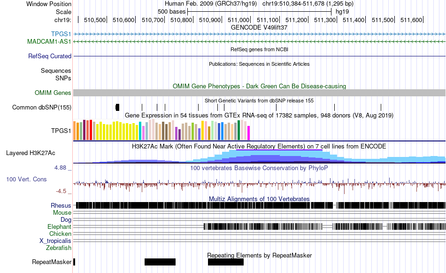Viewport: 446px width, 273px height.
Task: Select the Zebrafish alignment row label
Action: (x=58, y=248)
